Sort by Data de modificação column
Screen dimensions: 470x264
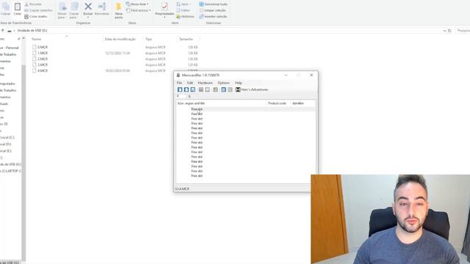tap(120, 39)
